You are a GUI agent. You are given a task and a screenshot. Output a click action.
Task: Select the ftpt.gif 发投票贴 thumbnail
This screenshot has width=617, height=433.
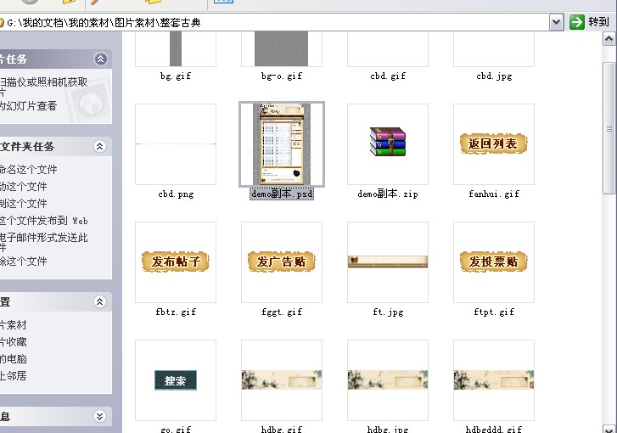coord(494,261)
